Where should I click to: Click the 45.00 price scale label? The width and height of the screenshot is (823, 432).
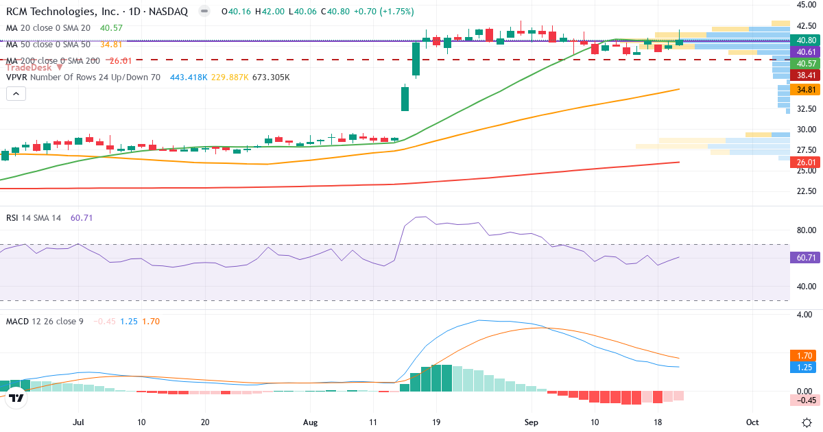(805, 5)
